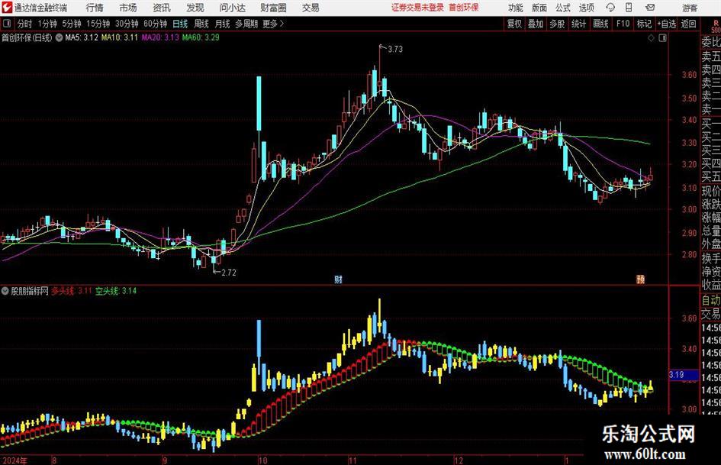The width and height of the screenshot is (721, 465).
Task: Click the 游客 user label
Action: coord(689,8)
